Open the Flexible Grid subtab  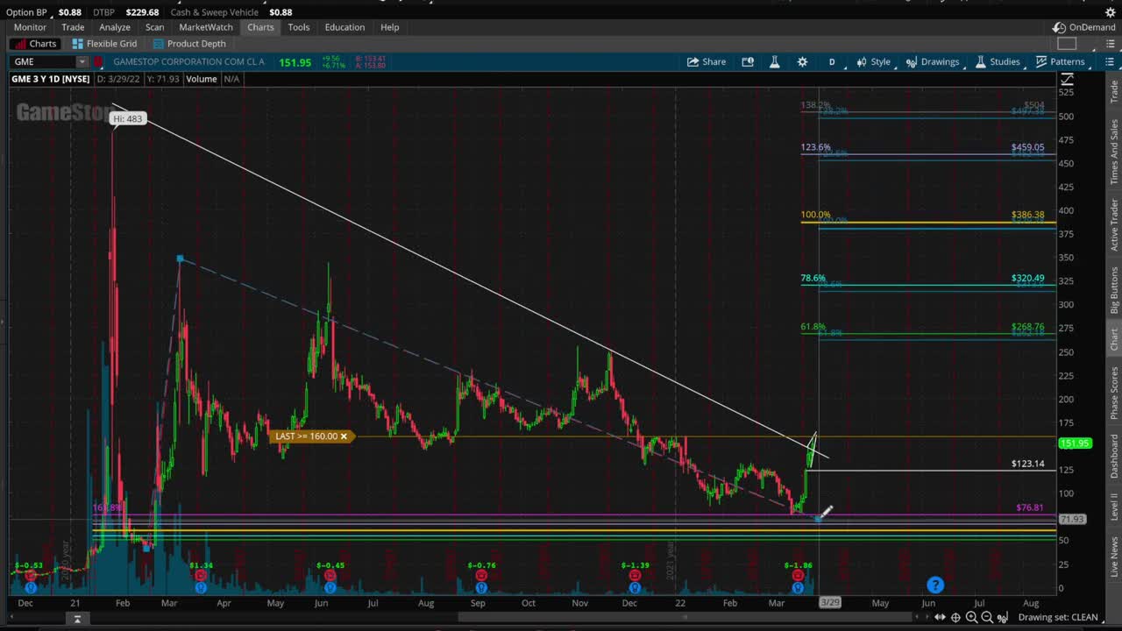click(x=104, y=44)
